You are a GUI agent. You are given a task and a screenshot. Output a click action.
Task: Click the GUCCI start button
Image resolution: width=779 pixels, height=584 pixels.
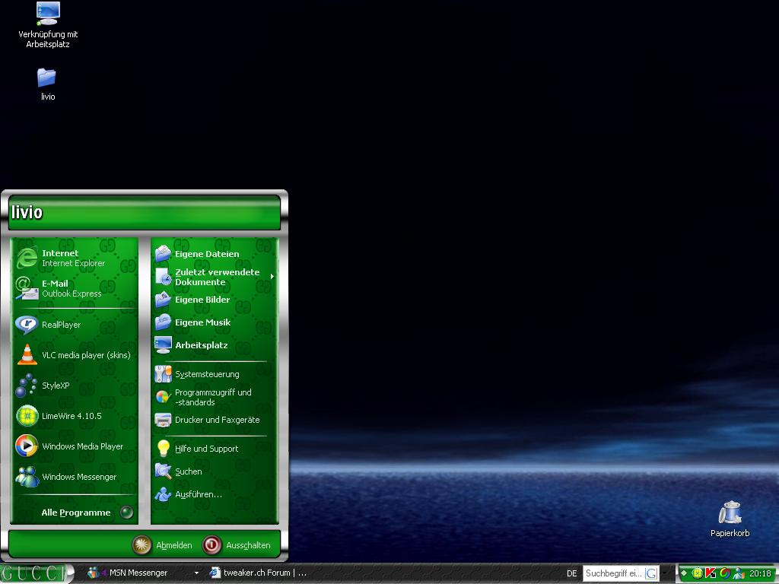(34, 573)
